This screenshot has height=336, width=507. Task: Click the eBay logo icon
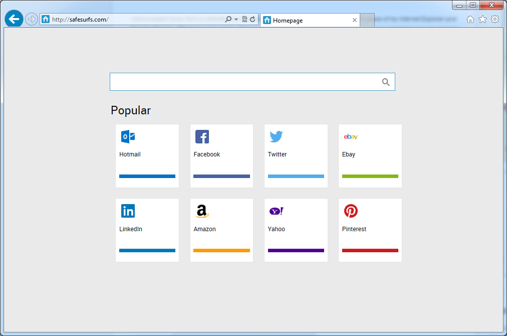coord(351,136)
